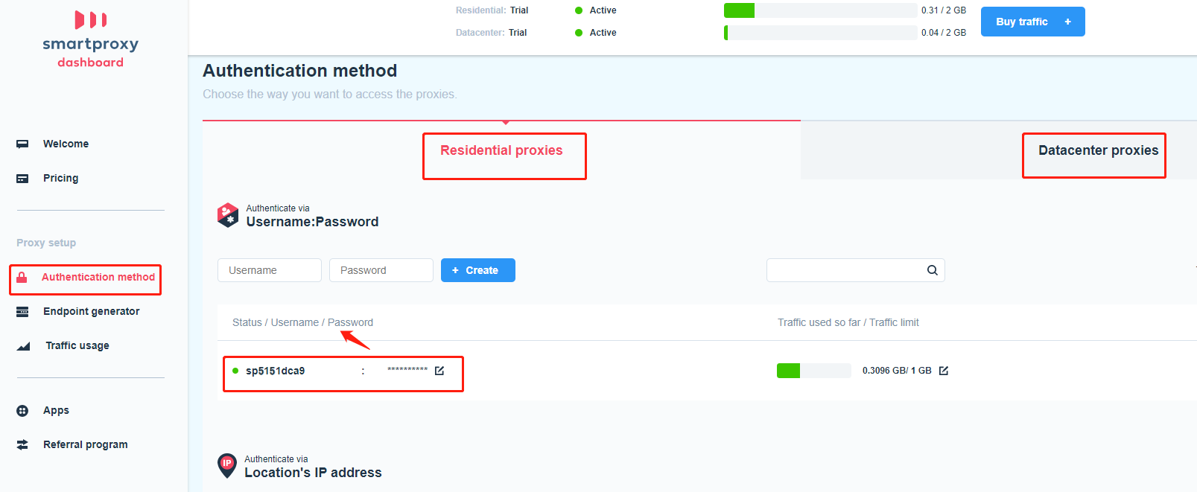View Traffic usage page
The width and height of the screenshot is (1197, 492).
(77, 345)
